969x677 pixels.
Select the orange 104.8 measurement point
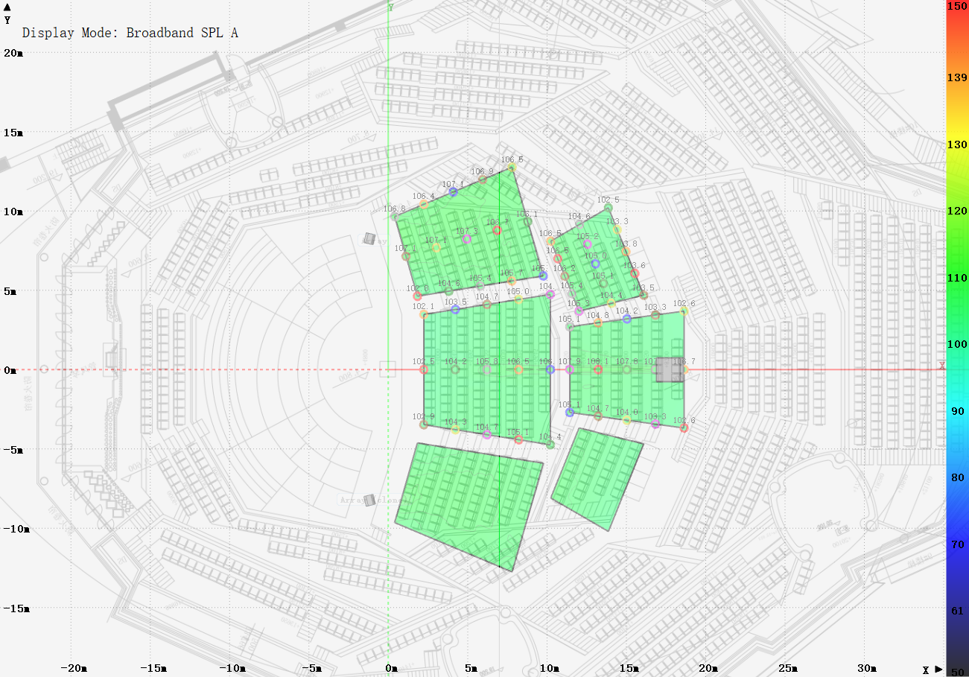coord(597,322)
